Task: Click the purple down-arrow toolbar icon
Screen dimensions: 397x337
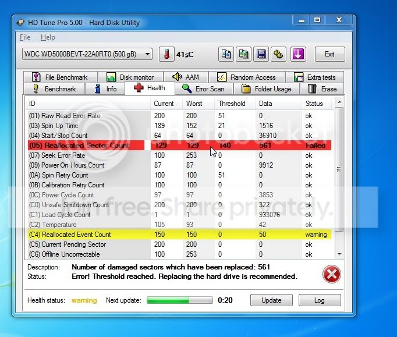Action: coord(298,54)
